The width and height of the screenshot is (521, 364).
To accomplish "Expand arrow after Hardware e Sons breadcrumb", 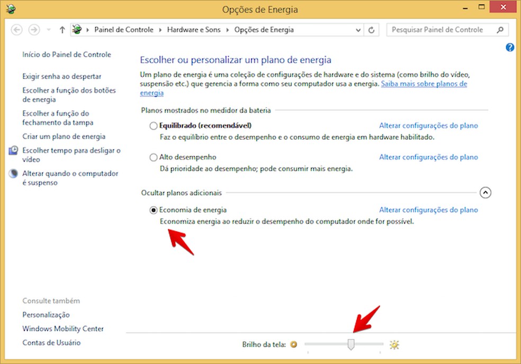I will 228,30.
